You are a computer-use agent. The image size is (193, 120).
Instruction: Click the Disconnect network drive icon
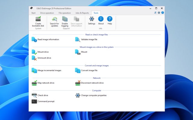[78, 83]
